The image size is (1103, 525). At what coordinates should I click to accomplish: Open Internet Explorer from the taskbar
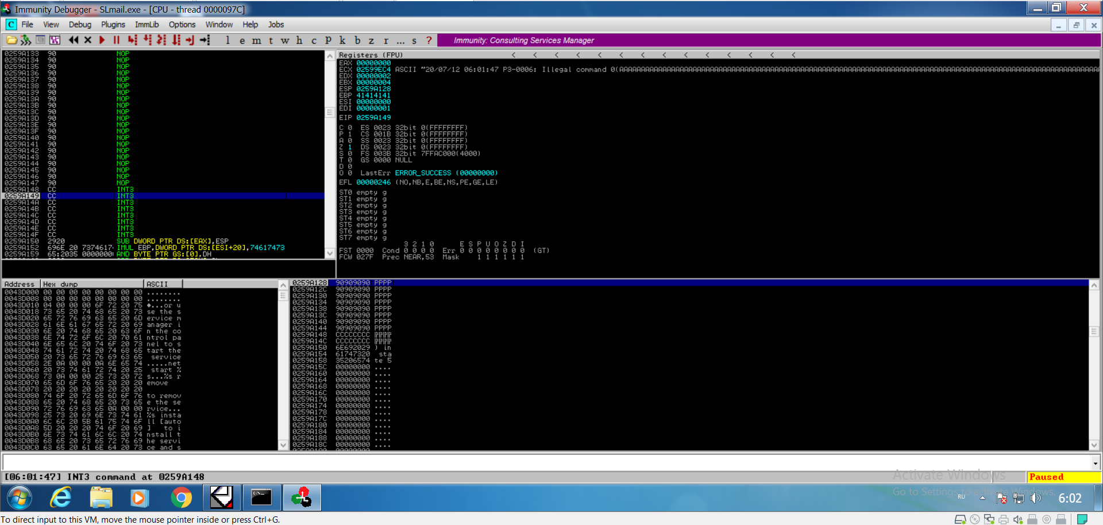coord(60,497)
